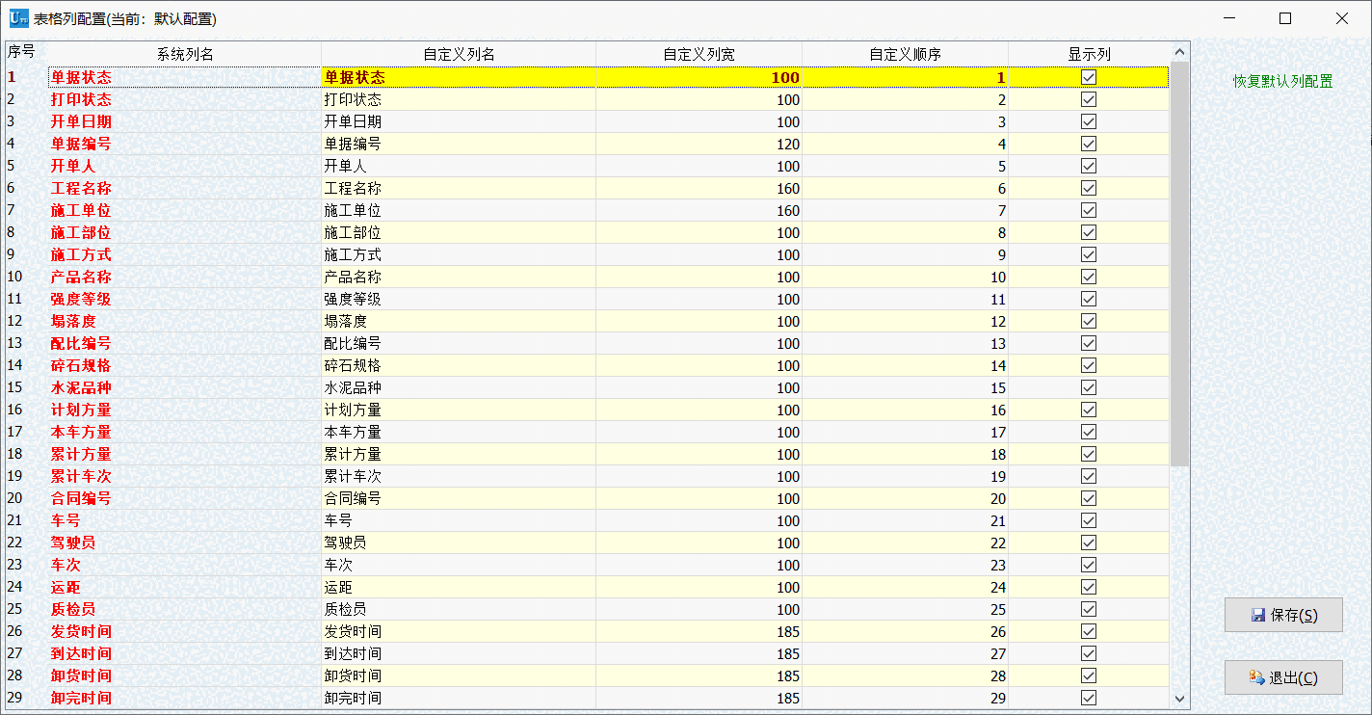
Task: Edit the highlighted 单据状态 custom name cell
Action: tap(459, 77)
